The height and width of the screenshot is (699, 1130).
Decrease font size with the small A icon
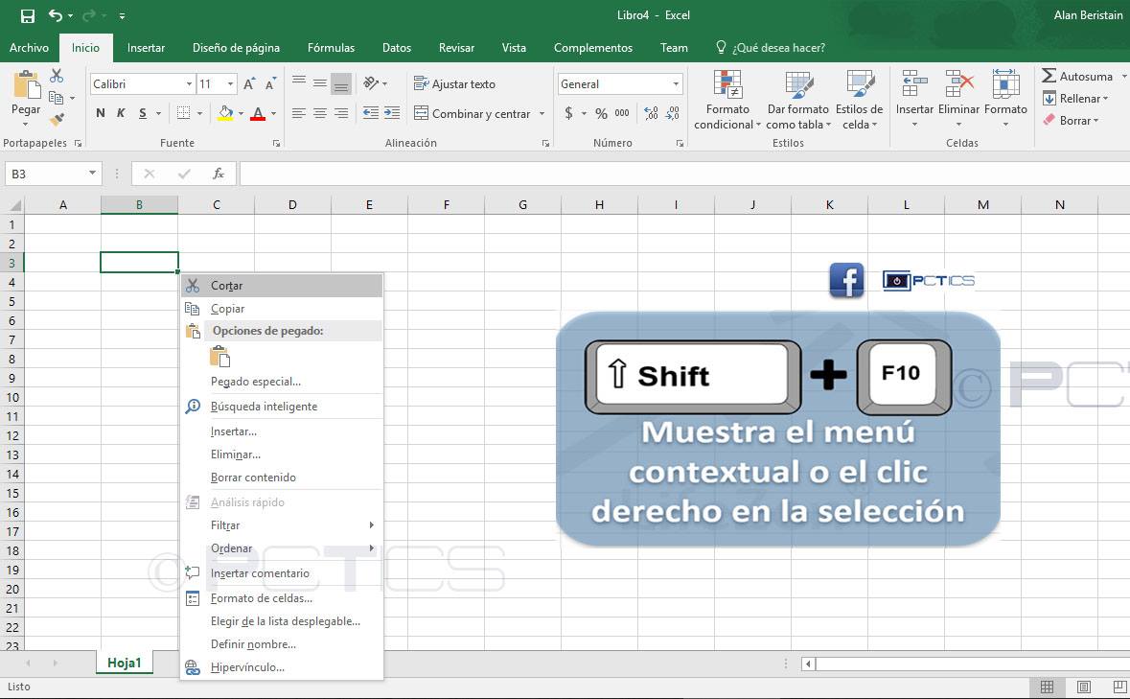pyautogui.click(x=270, y=84)
